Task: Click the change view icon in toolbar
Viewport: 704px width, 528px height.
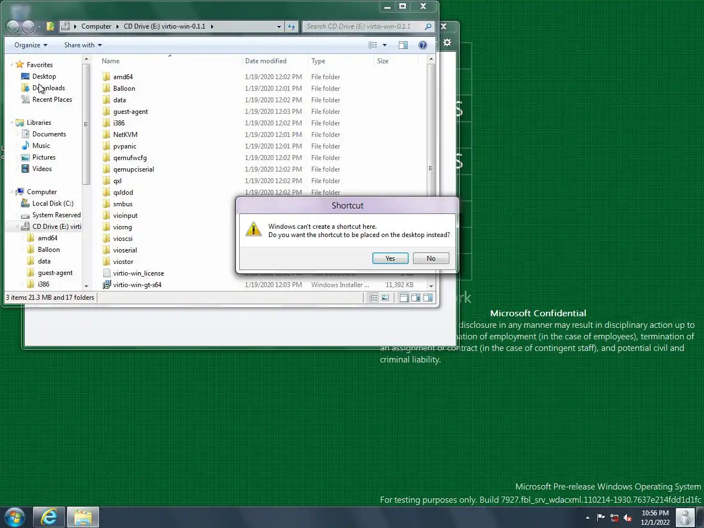Action: coord(373,45)
